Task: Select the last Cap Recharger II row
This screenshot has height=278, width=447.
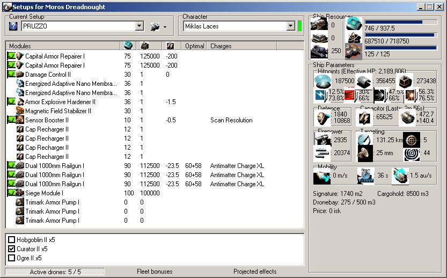Action: coord(155,156)
